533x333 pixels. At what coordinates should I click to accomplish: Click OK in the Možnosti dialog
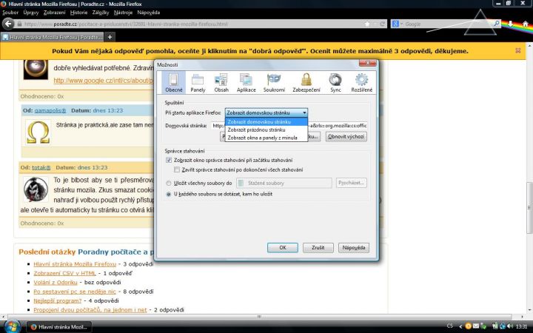pyautogui.click(x=283, y=248)
